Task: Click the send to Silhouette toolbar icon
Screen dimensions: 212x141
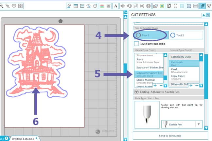Action: (209, 6)
